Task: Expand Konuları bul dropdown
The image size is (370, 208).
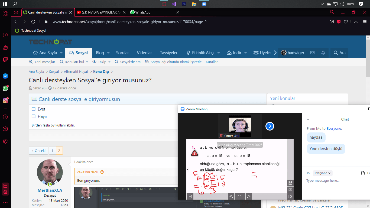Action: 87,62
